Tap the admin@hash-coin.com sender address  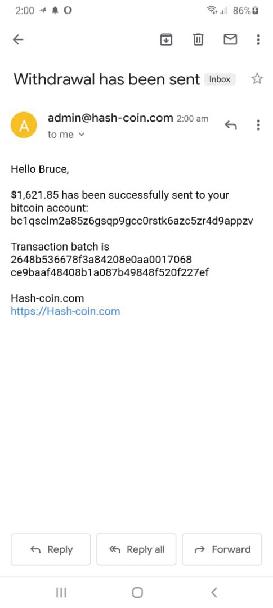click(110, 118)
